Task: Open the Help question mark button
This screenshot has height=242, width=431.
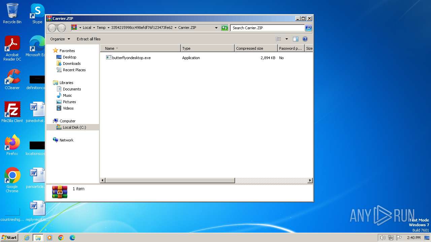Action: (305, 39)
